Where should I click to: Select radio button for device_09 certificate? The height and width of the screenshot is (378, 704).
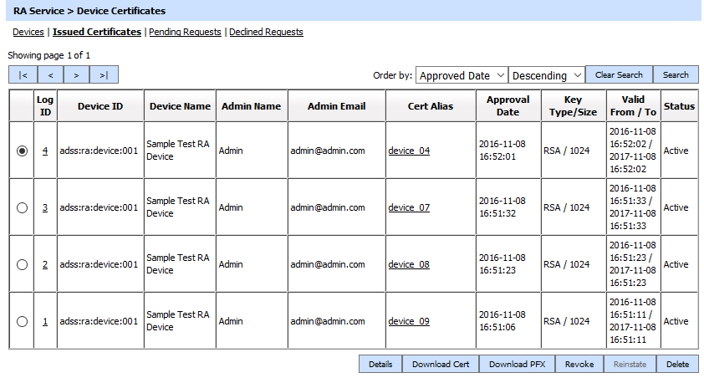point(22,321)
